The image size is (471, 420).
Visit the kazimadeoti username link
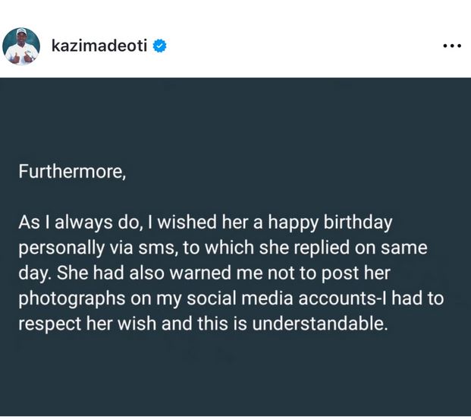click(99, 46)
